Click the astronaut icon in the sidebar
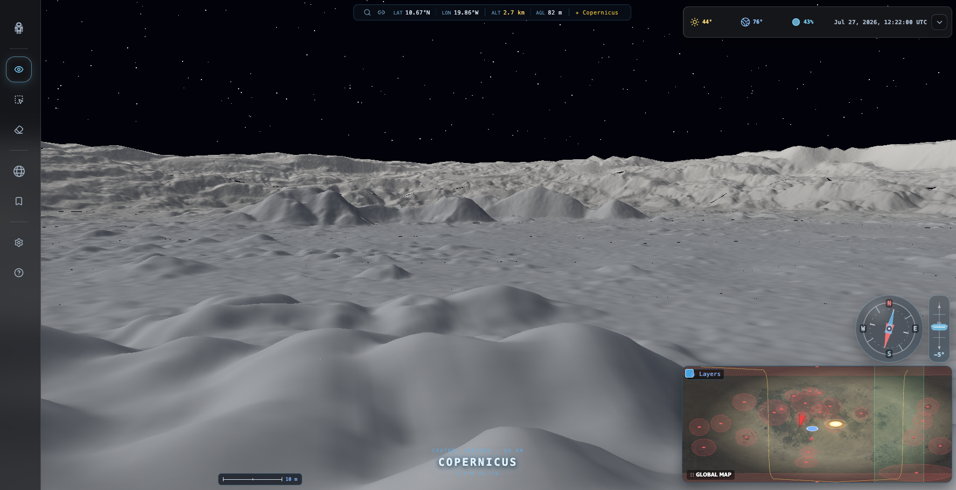Viewport: 956px width, 490px height. (19, 28)
